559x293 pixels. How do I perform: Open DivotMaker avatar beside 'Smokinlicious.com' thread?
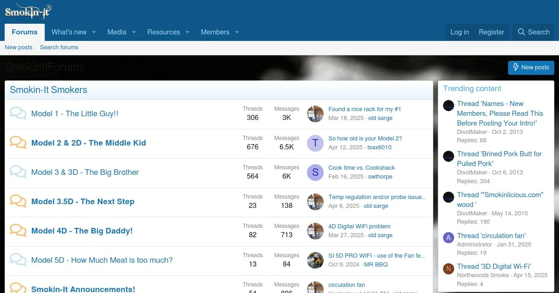click(449, 197)
